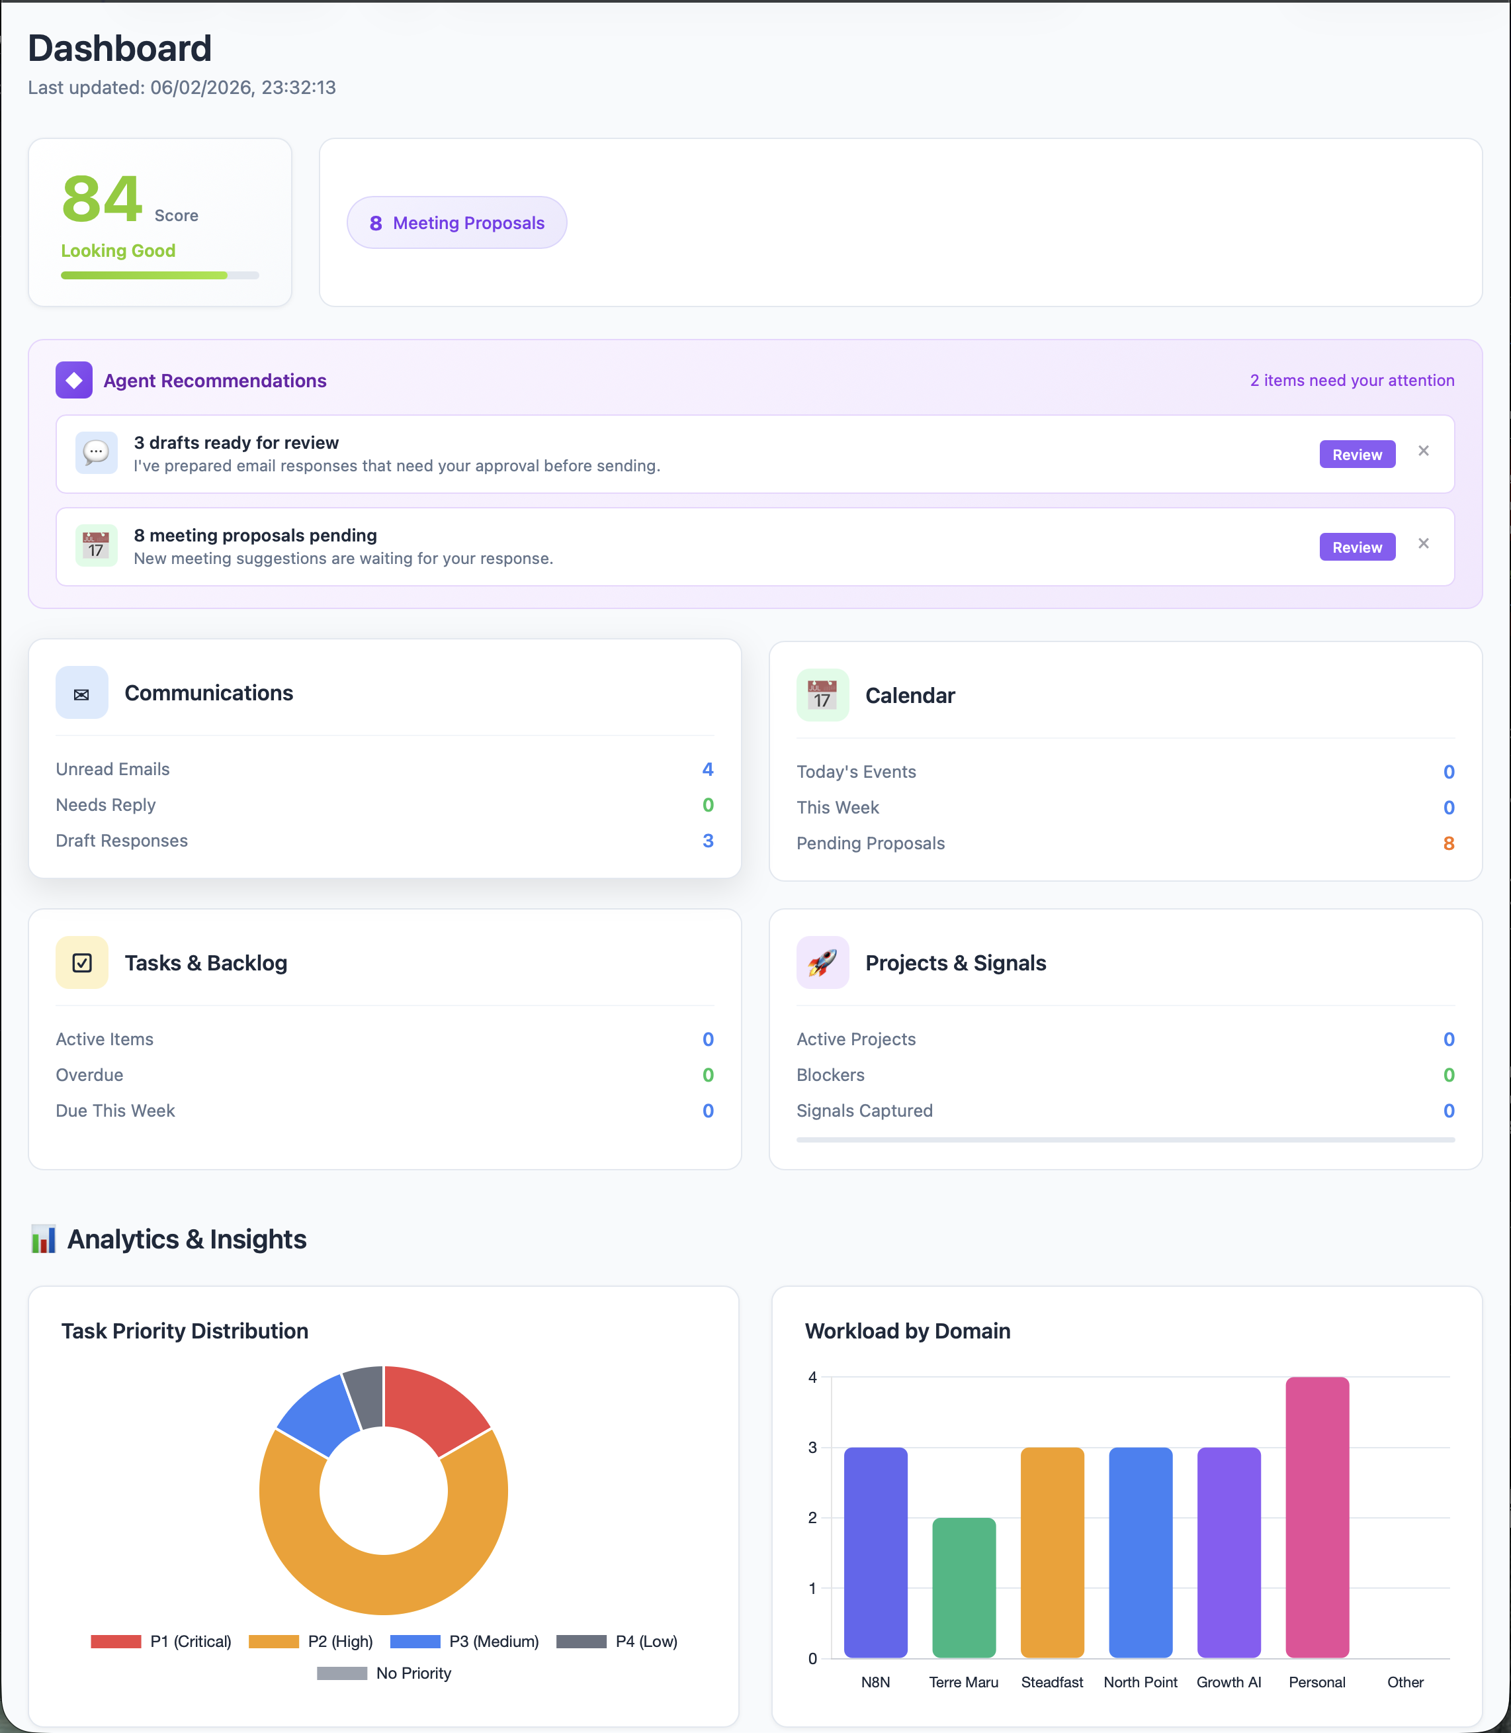This screenshot has height=1733, width=1511.
Task: Click the Agent Recommendations diamond icon
Action: [74, 380]
